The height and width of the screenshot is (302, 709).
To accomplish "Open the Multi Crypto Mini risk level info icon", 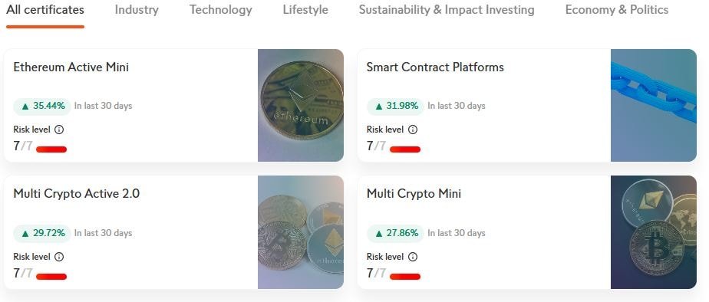I will point(412,257).
